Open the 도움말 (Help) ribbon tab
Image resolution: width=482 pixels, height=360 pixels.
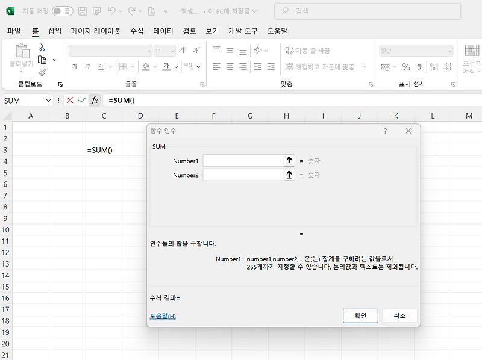click(x=277, y=31)
